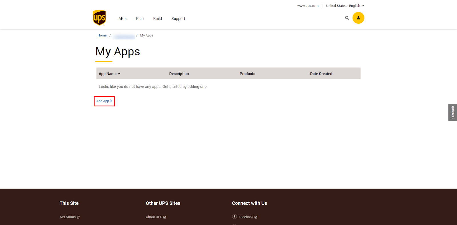
Task: Click the Add App link
Action: pyautogui.click(x=104, y=101)
